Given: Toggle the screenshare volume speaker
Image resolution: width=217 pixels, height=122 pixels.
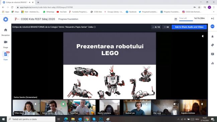Looking at the screenshot, I should coord(203,36).
